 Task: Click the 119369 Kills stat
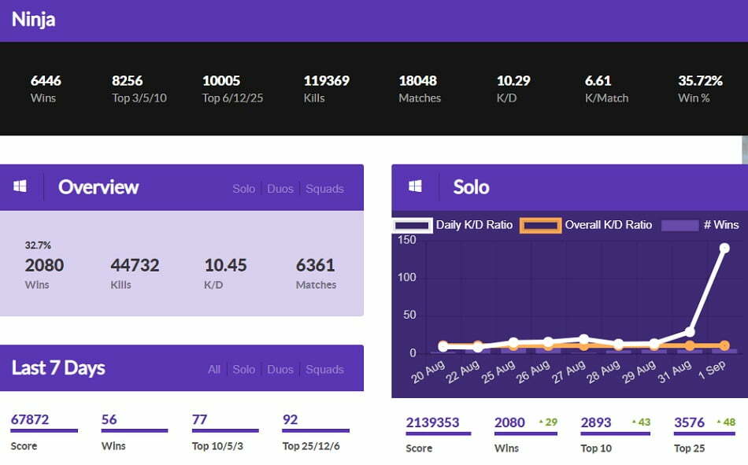[327, 89]
